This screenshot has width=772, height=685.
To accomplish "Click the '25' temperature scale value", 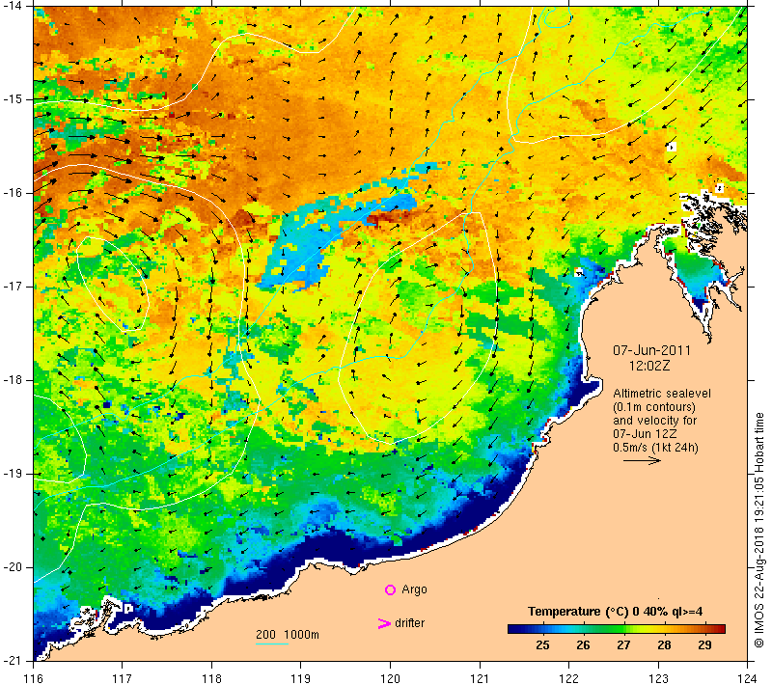I will tap(542, 644).
